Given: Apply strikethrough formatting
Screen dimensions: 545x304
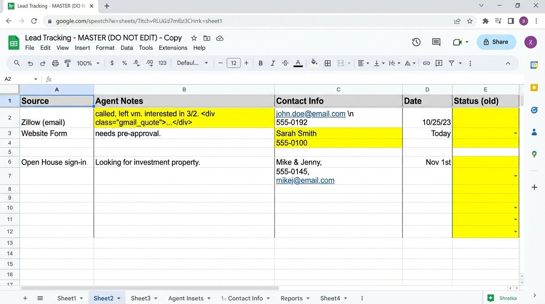Looking at the screenshot, I should point(285,63).
